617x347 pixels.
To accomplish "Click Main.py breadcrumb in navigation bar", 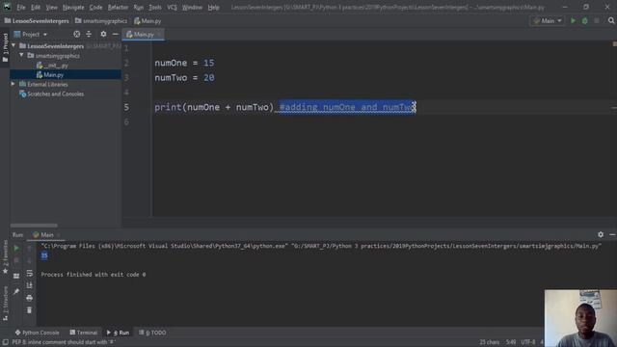I will (x=148, y=21).
